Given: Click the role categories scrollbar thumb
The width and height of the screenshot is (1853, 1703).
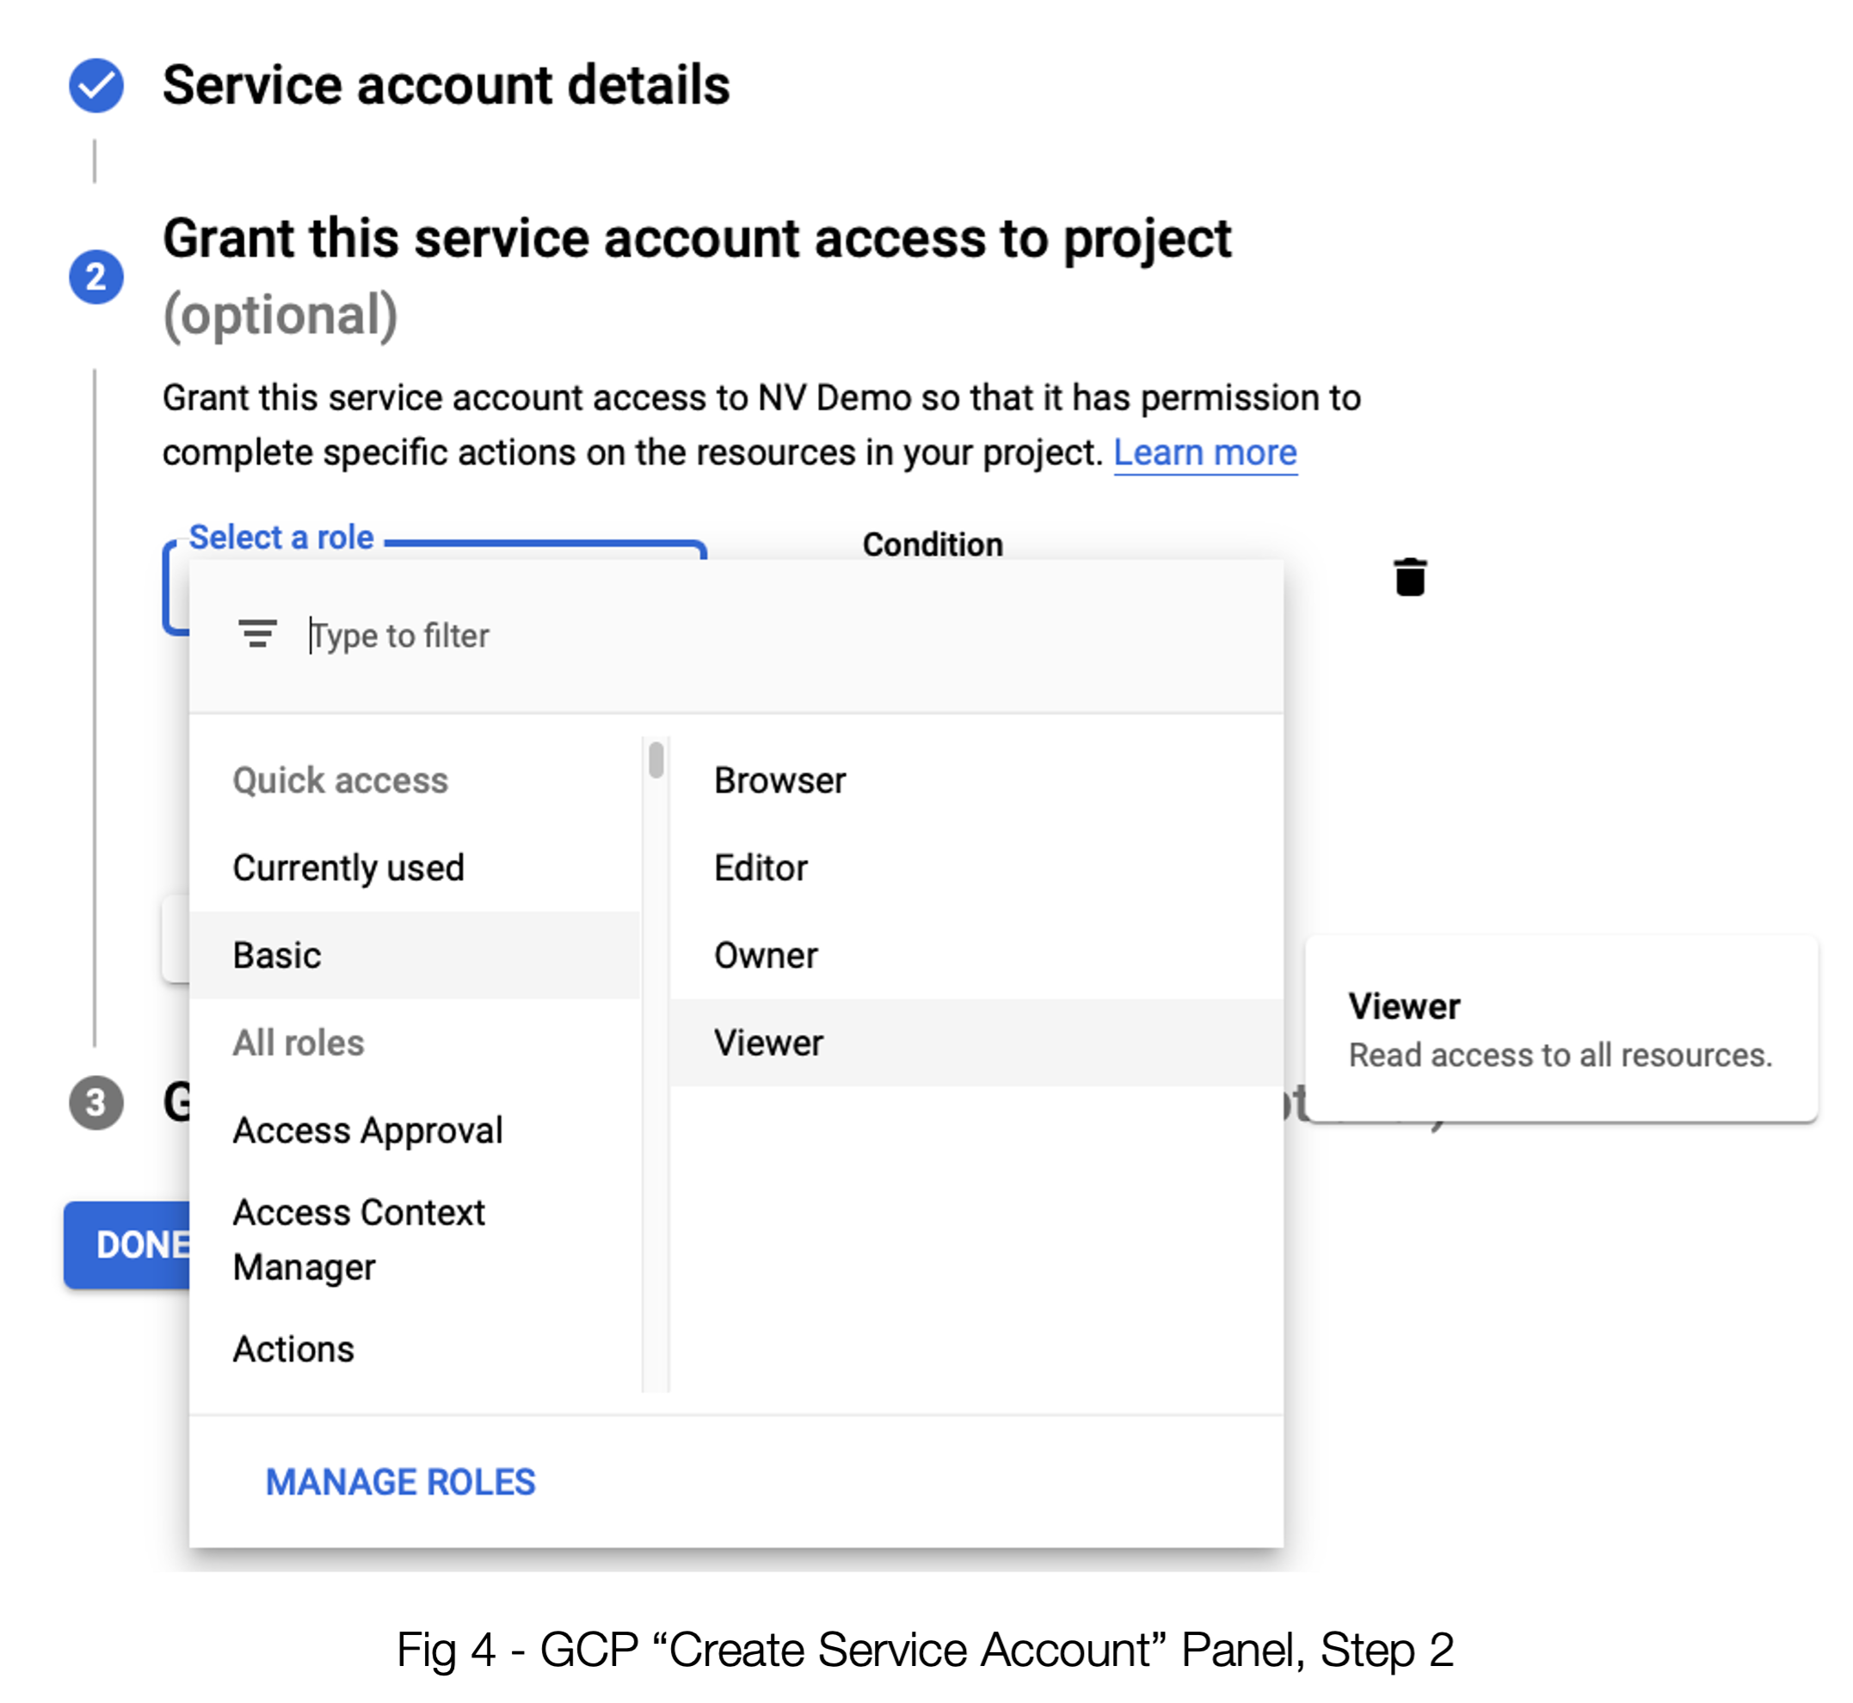Looking at the screenshot, I should click(x=656, y=760).
